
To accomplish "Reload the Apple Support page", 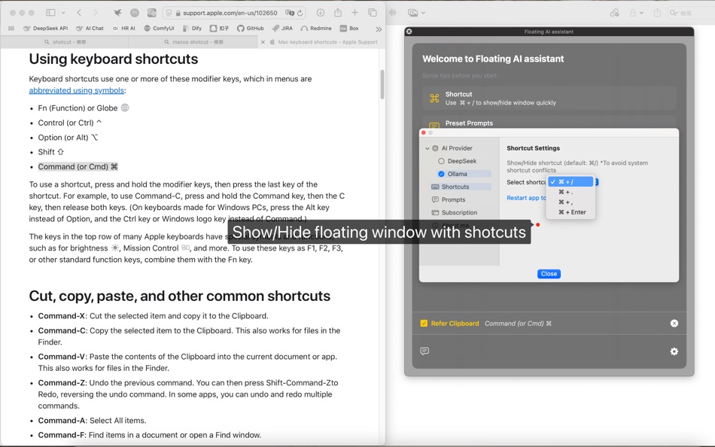I will pyautogui.click(x=300, y=13).
